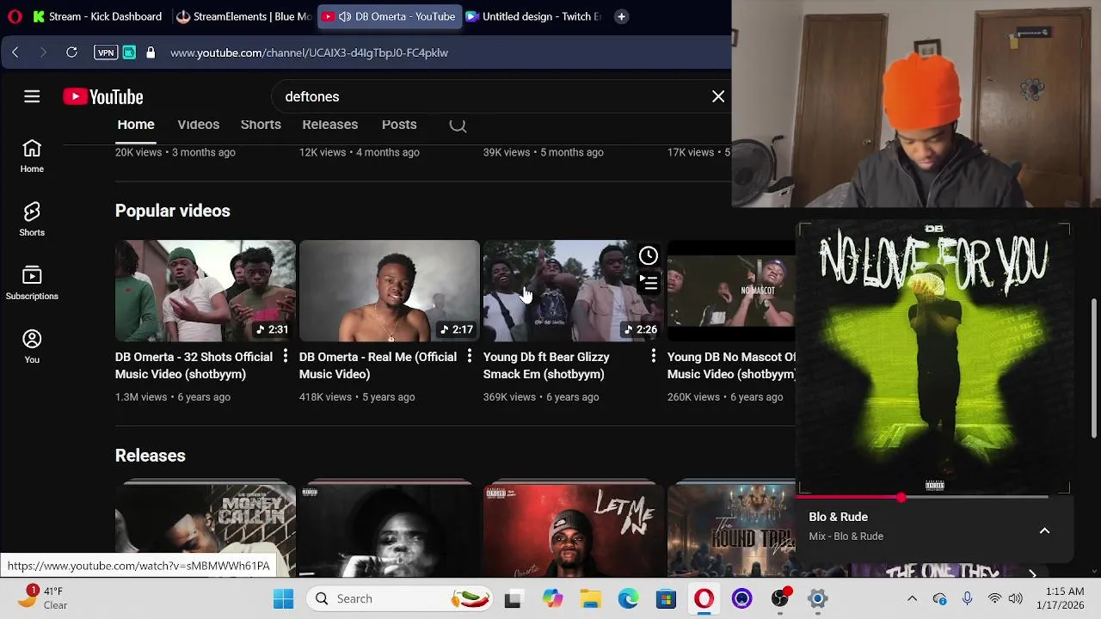Open the Opera menu logo
1101x619 pixels.
pyautogui.click(x=15, y=16)
